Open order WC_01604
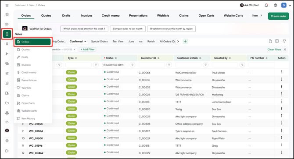The height and width of the screenshot is (159, 294). coord(36,131)
